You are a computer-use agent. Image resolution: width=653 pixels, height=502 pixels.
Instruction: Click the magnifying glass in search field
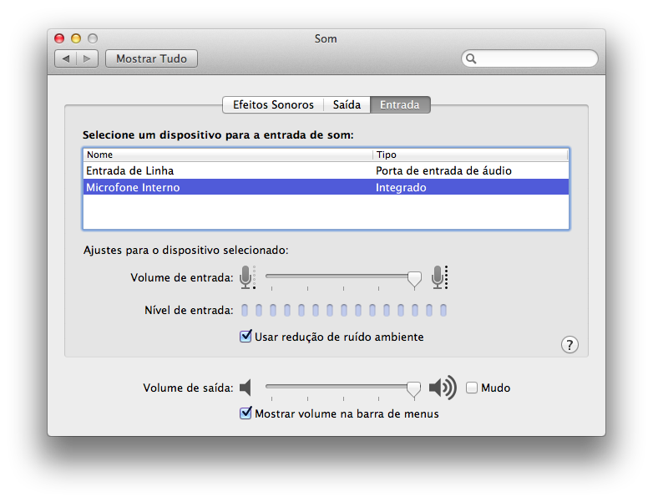click(471, 59)
